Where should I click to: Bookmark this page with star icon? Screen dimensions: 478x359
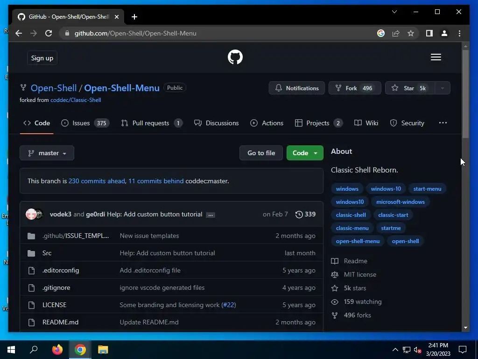411,33
